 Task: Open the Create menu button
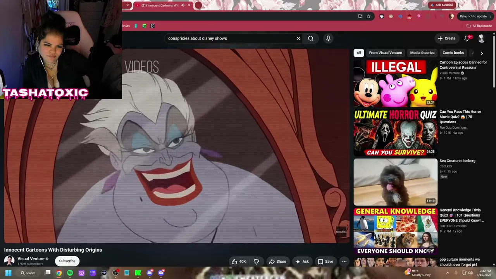coord(446,38)
